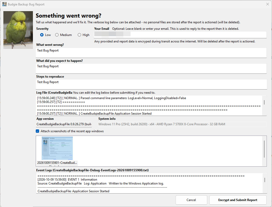Click the 'App version' label

click(45, 119)
